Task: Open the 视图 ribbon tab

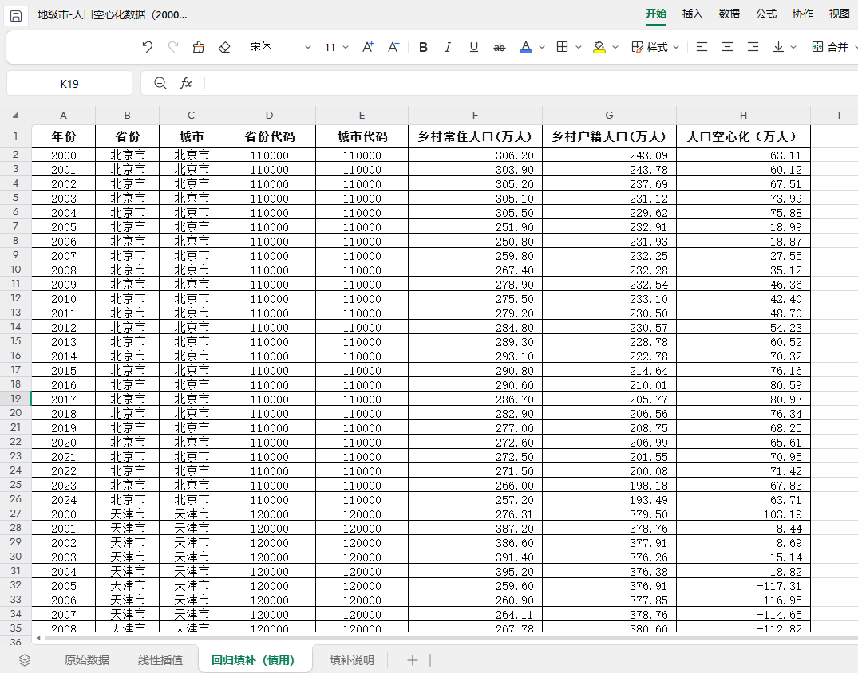Action: [839, 14]
